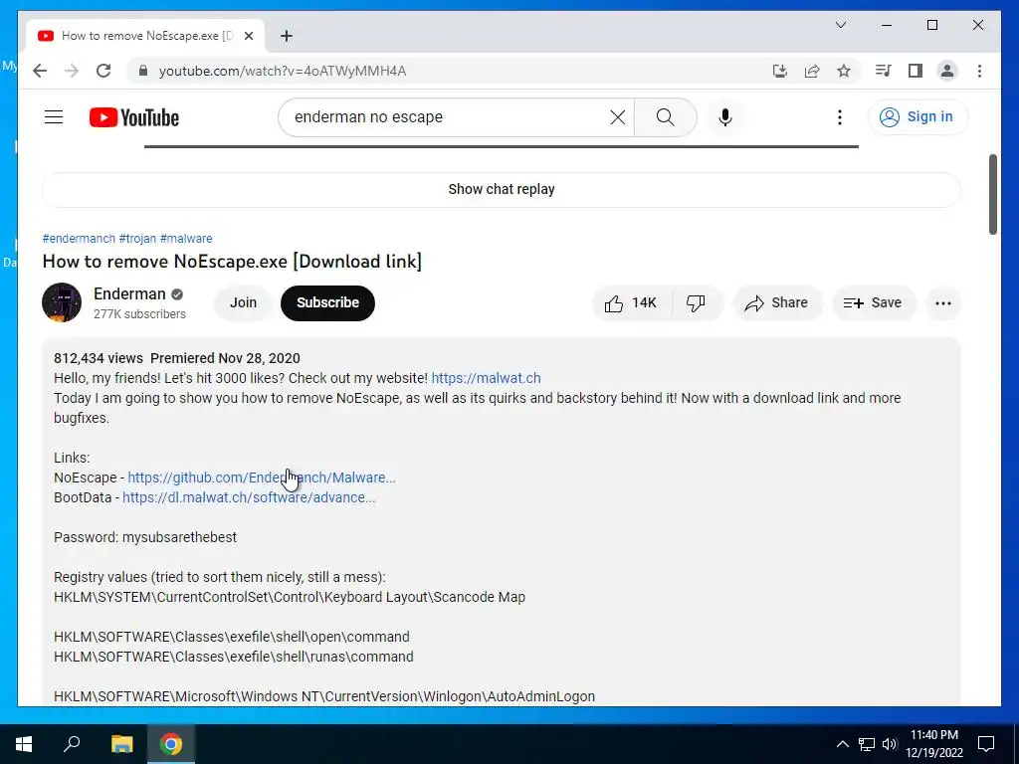Bookmark this tab with star icon
Screen dimensions: 1019x764
(x=844, y=71)
